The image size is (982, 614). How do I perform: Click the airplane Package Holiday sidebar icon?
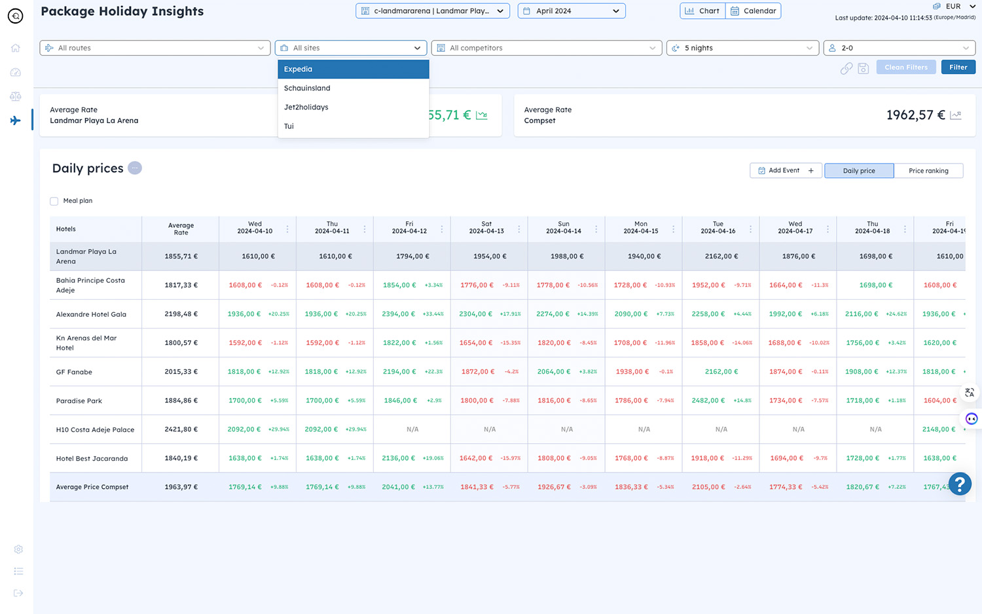16,120
